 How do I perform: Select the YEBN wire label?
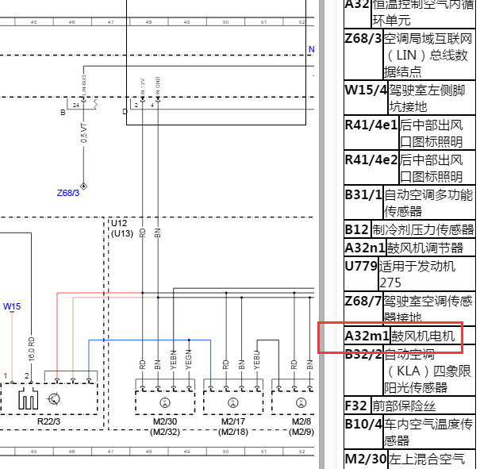tap(173, 359)
